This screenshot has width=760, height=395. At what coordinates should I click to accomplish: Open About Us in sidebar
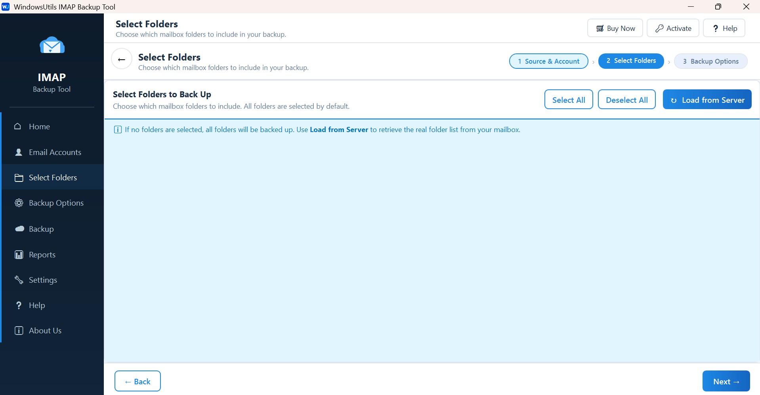click(x=53, y=331)
